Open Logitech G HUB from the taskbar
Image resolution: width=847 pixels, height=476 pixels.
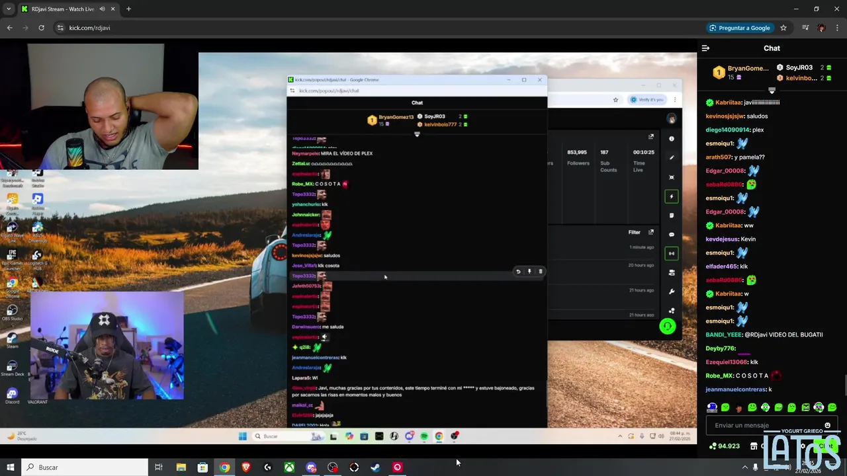tap(267, 467)
